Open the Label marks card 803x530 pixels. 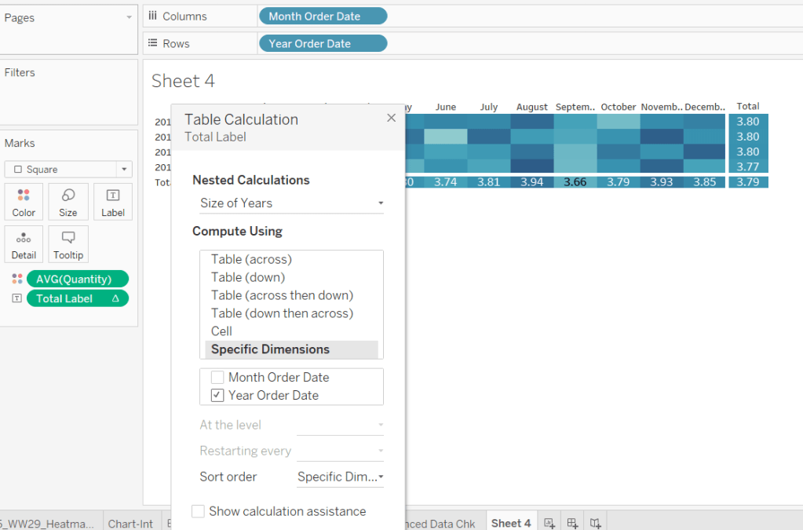coord(113,201)
